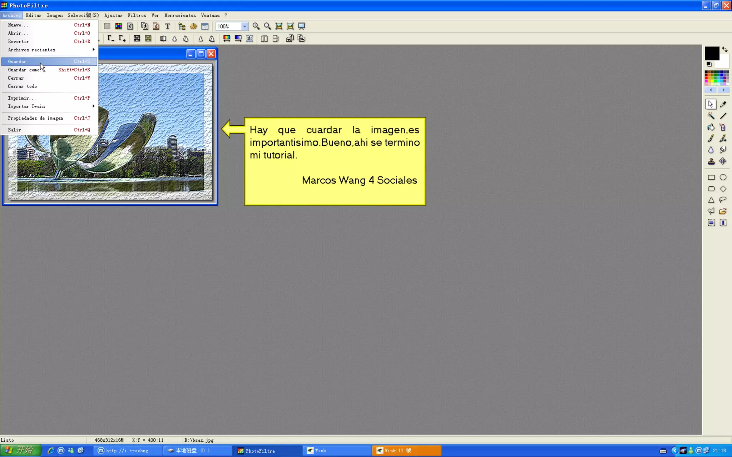
Task: Reset default black and white colors
Action: [x=709, y=64]
